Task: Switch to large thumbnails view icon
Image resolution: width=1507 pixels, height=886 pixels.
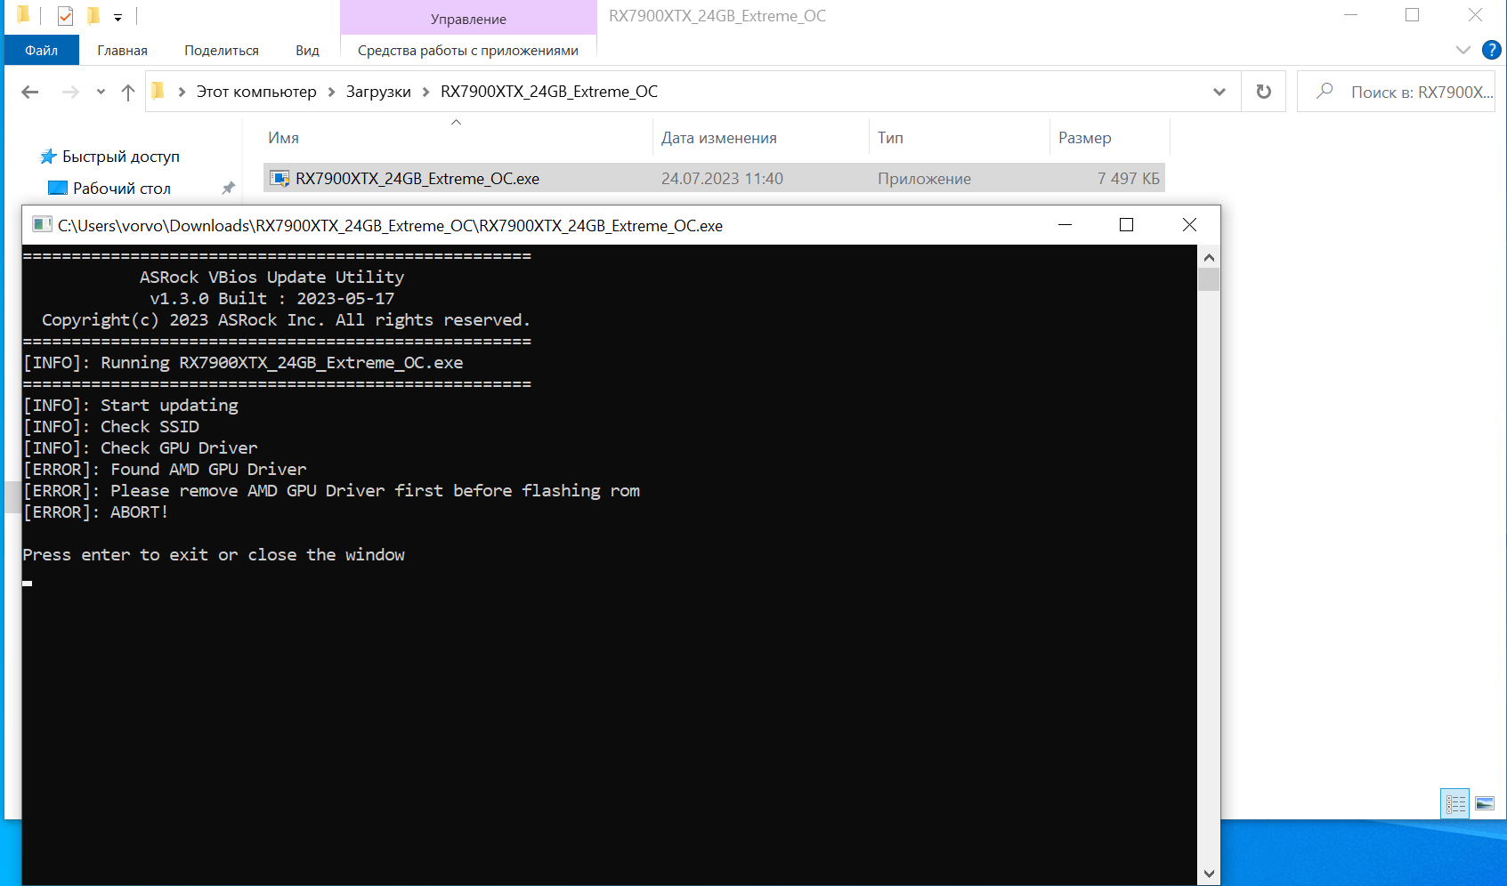Action: 1485,803
